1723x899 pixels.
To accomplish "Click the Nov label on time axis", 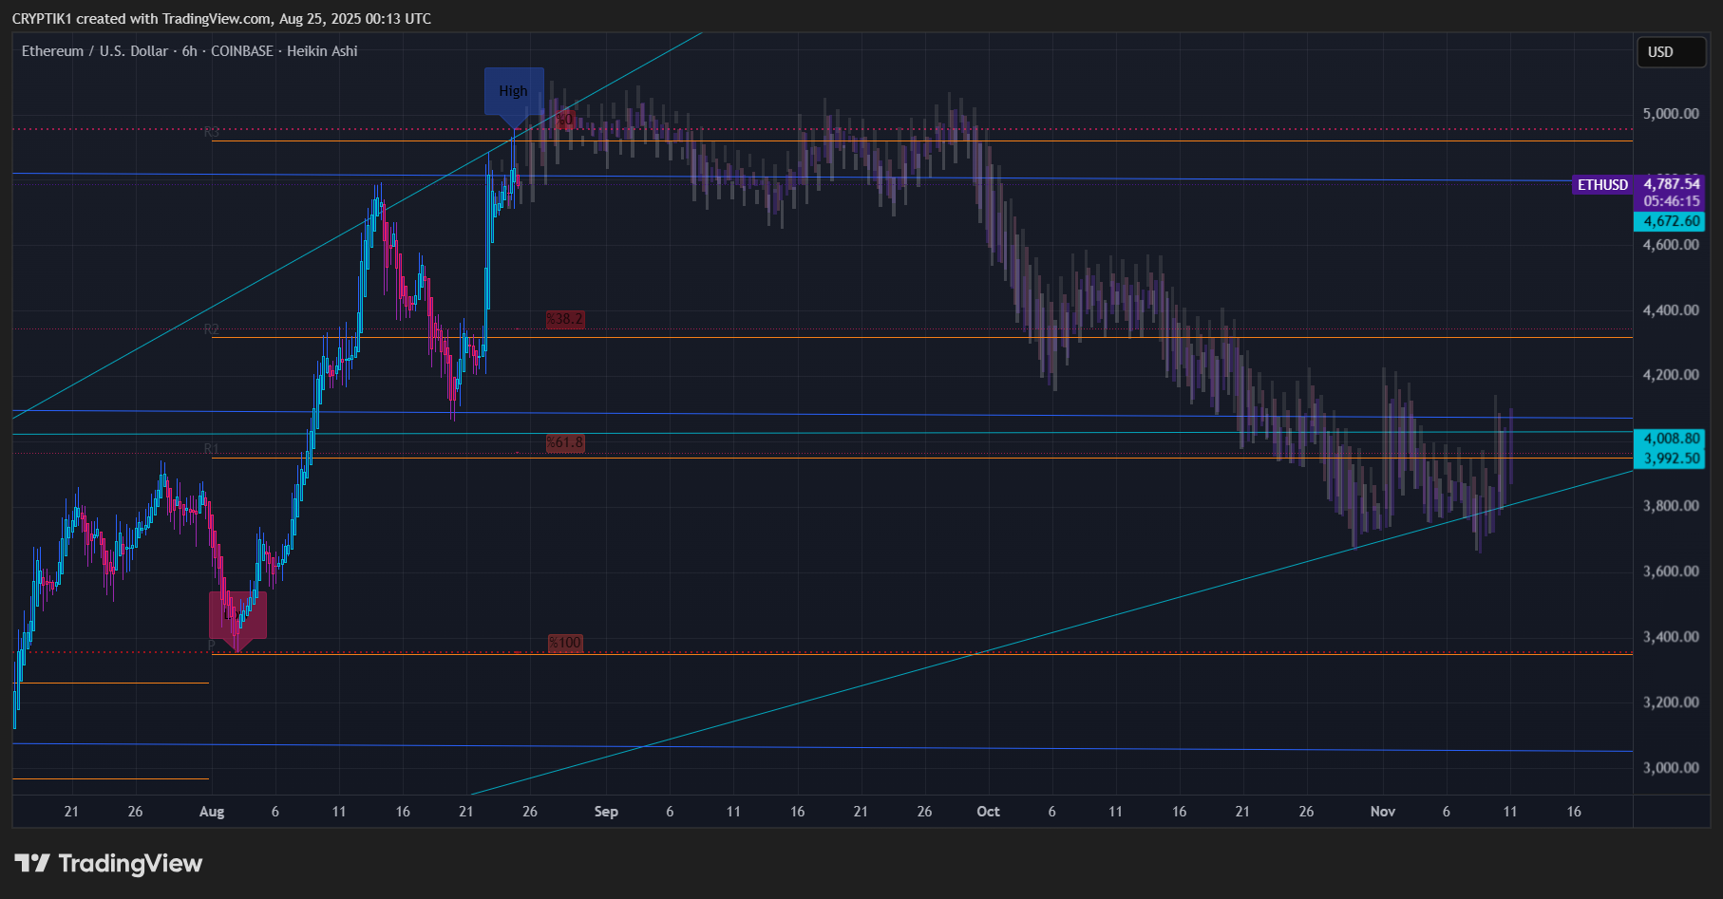I will [x=1383, y=812].
